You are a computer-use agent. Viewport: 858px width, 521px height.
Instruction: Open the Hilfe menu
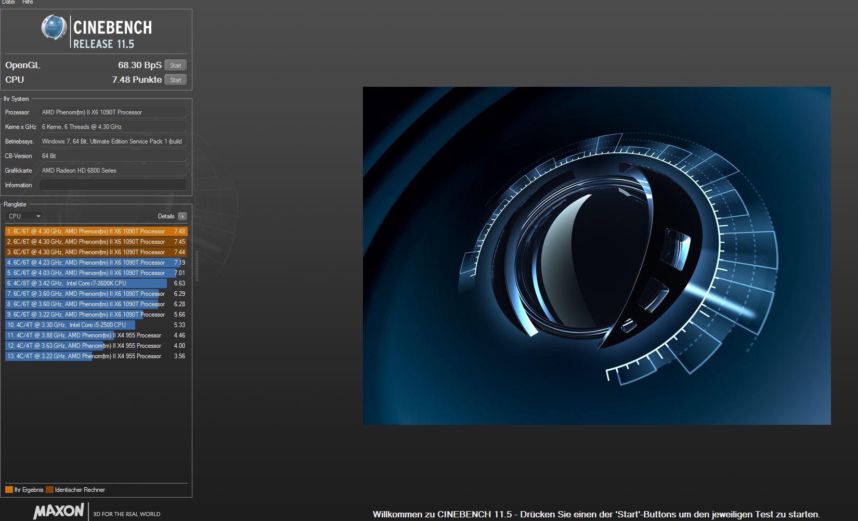(28, 2)
